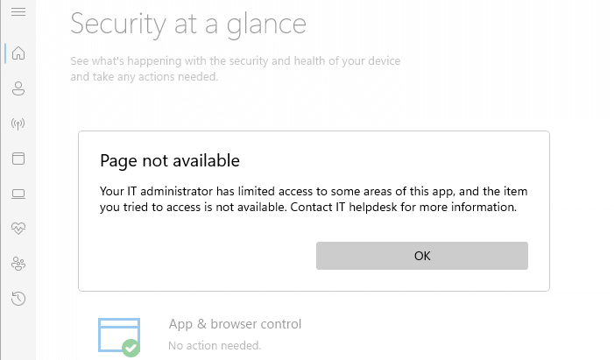Image resolution: width=614 pixels, height=360 pixels.
Task: Click the "Security at a glance" heading
Action: [188, 24]
